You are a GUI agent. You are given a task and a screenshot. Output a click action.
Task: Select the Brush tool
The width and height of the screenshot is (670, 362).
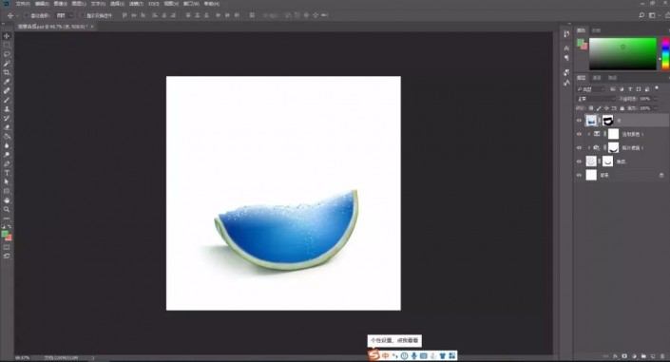point(7,100)
